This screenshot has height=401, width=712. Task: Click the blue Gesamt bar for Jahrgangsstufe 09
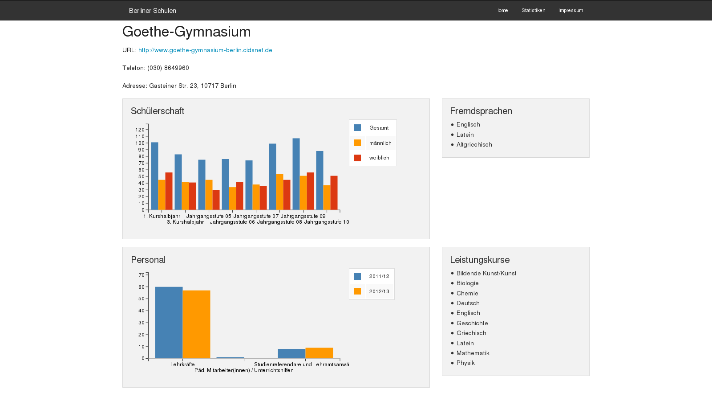pyautogui.click(x=296, y=174)
